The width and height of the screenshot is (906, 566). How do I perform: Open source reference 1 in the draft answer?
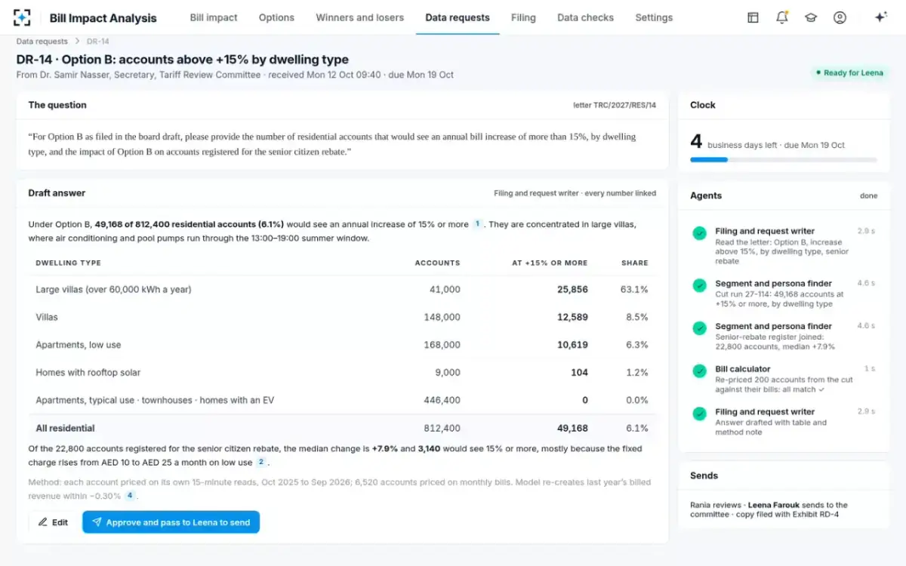click(x=477, y=224)
